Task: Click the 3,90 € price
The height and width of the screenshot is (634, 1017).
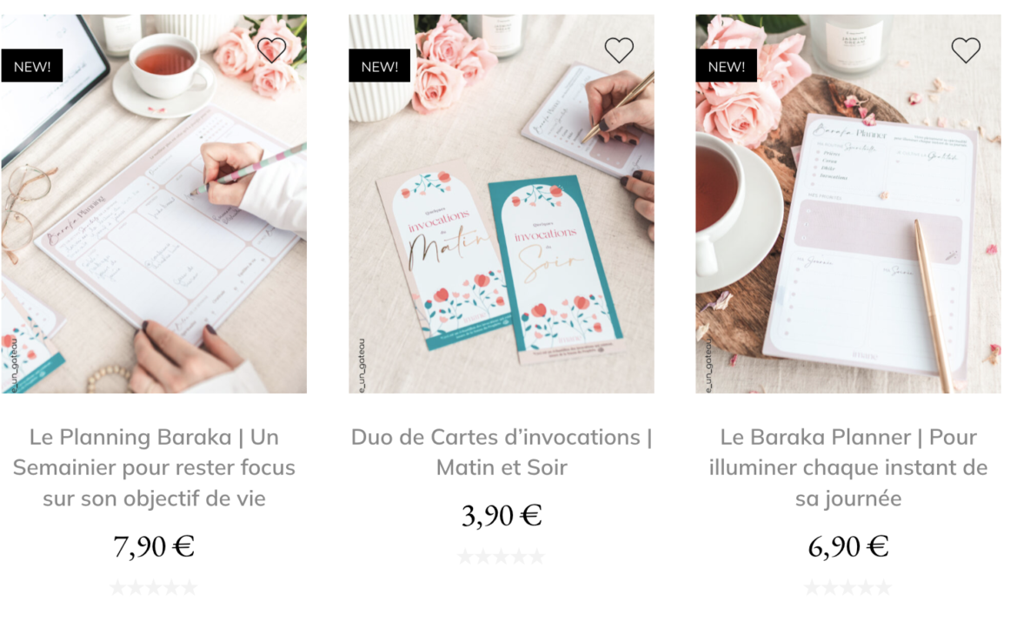Action: (502, 516)
